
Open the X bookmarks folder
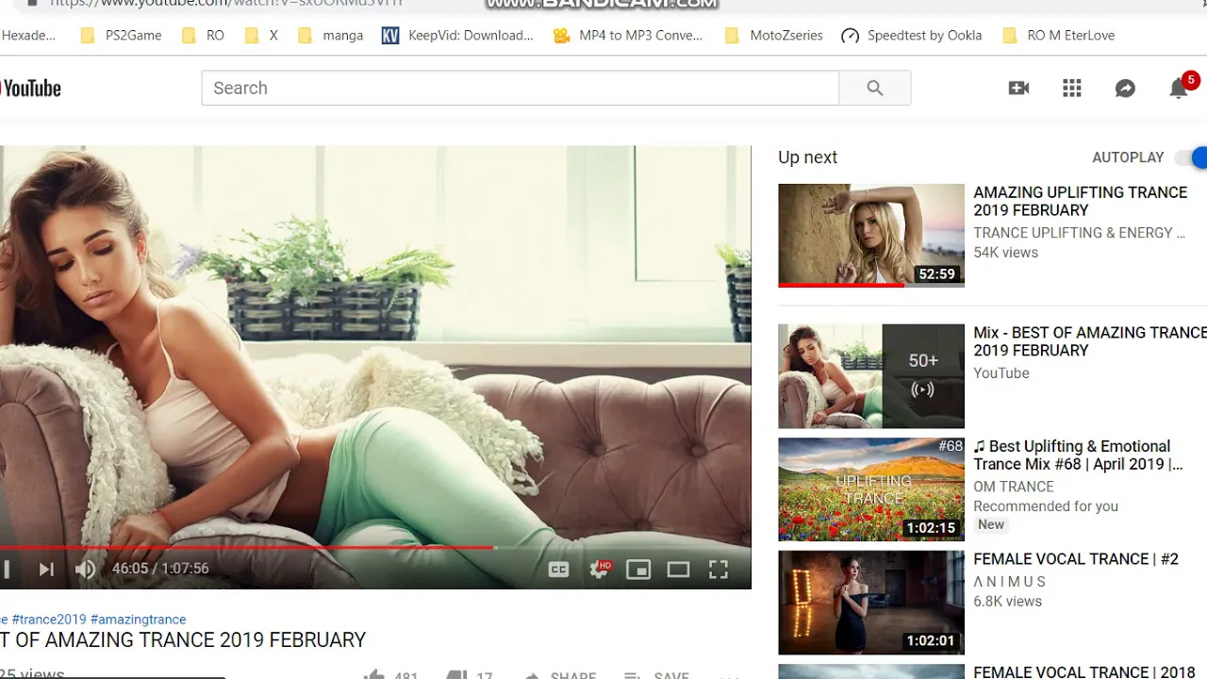(260, 35)
